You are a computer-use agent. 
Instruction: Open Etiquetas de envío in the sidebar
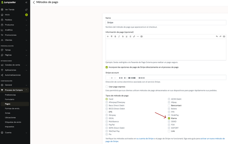click(13, 122)
